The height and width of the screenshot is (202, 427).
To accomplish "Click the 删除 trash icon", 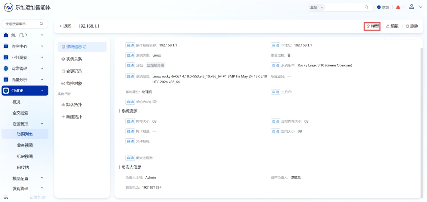I will pyautogui.click(x=407, y=26).
